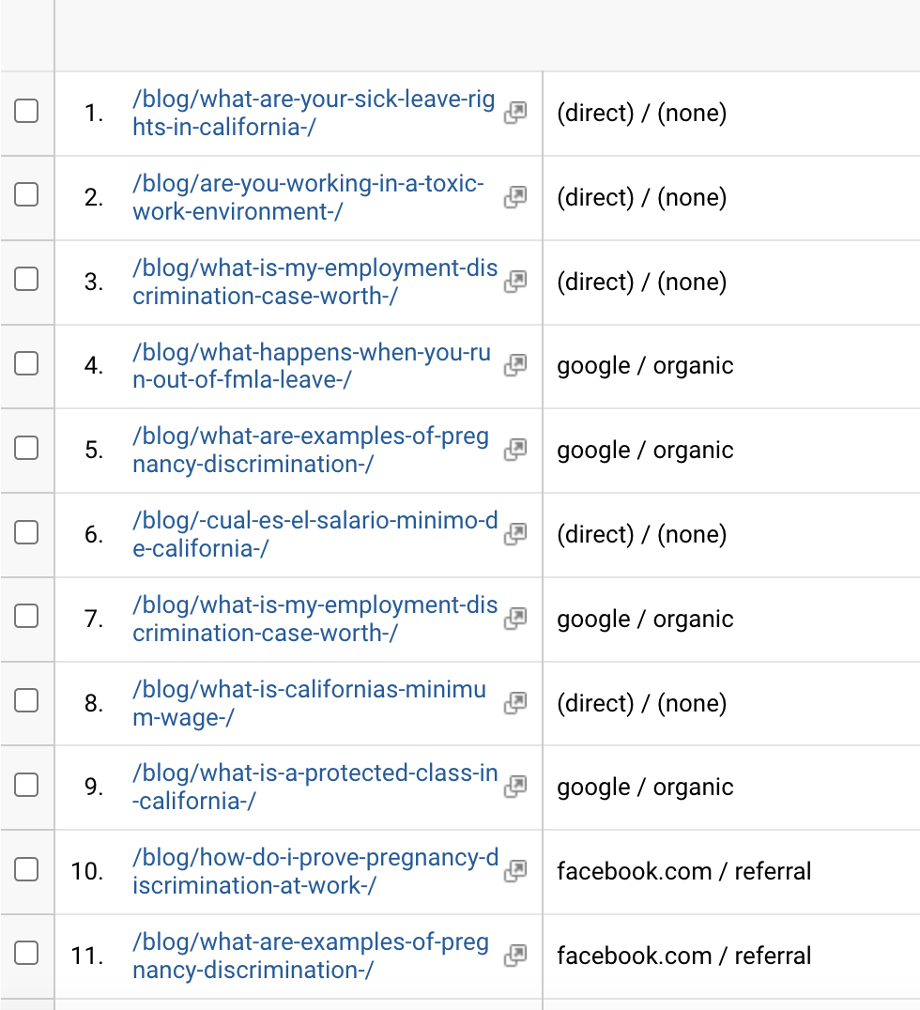Open external link icon for prove-pregnancy-discrimination page

pos(514,871)
